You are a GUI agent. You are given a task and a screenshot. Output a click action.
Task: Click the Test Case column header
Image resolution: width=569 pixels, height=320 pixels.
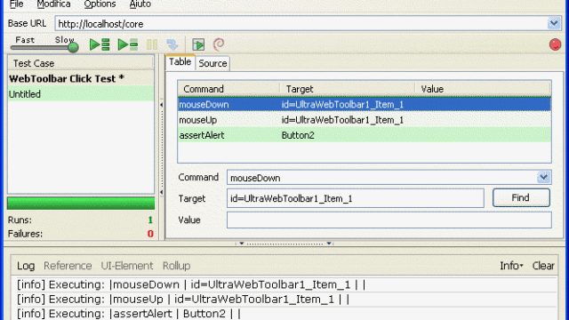point(81,63)
